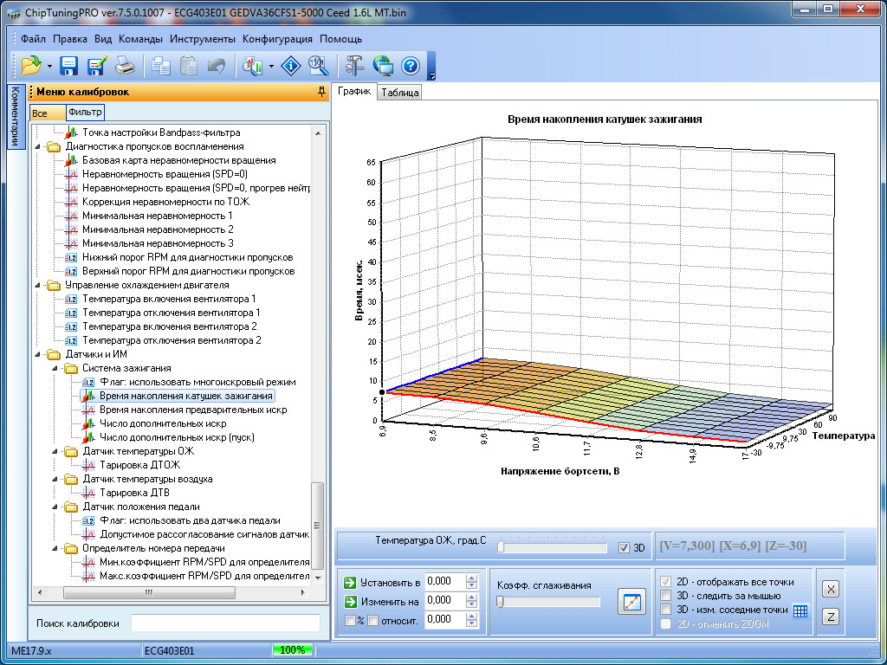Open the info diamond icon
Viewport: 887px width, 665px height.
coord(292,65)
